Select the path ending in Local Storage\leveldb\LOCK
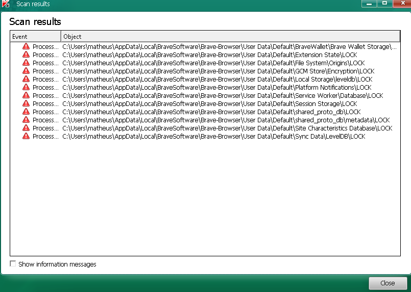The height and width of the screenshot is (292, 411). click(x=217, y=79)
